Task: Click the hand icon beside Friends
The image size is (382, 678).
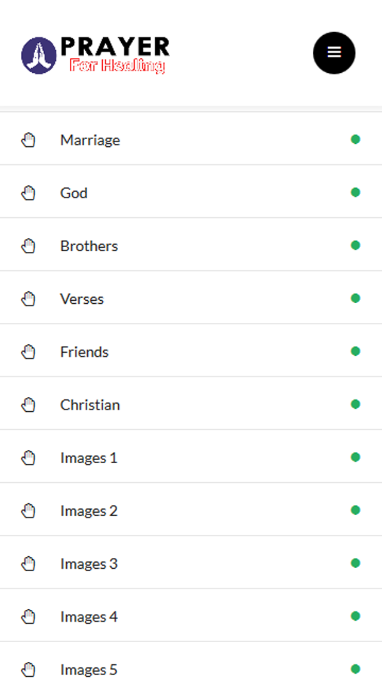Action: (x=28, y=352)
